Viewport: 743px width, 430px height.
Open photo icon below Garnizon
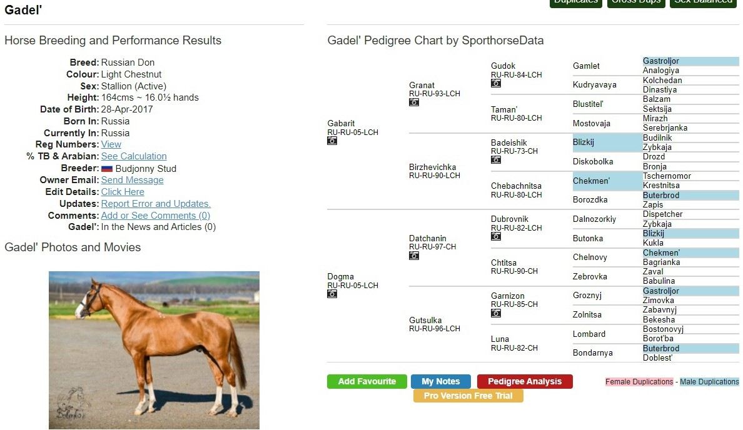pos(496,313)
